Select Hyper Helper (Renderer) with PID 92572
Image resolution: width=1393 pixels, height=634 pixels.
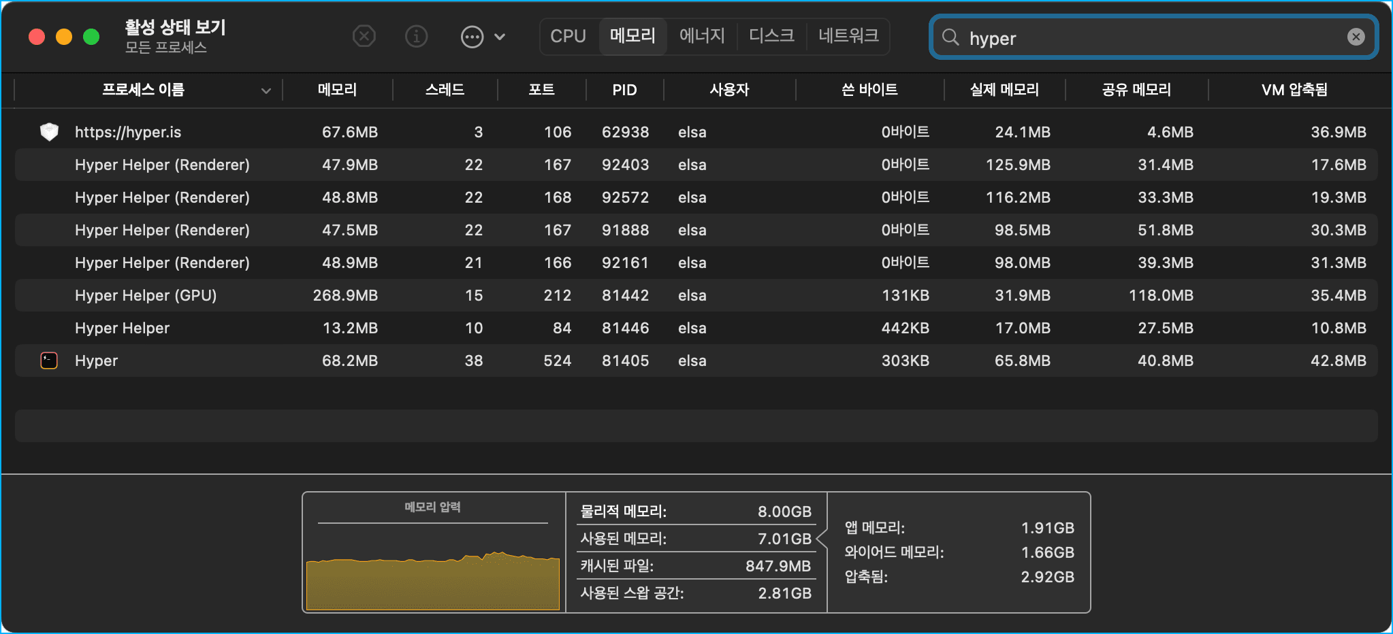pos(696,197)
